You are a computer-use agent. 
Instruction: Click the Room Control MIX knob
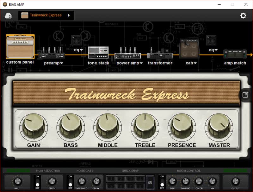[213, 181]
